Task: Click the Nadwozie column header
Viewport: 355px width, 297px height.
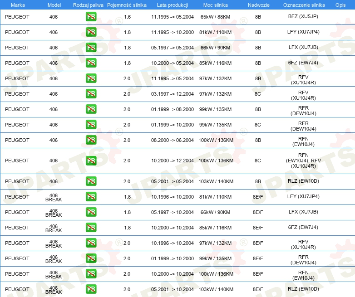Action: point(259,5)
